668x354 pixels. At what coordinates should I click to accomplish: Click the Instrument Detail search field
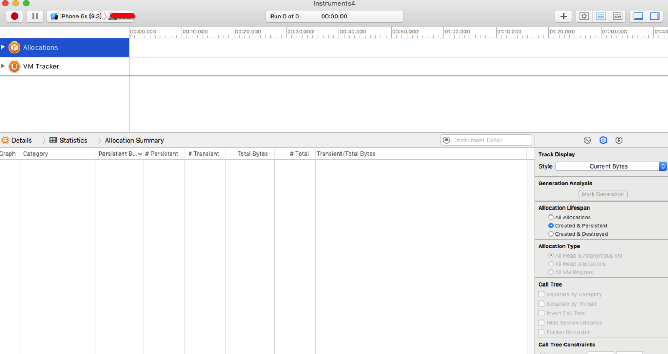pyautogui.click(x=490, y=140)
